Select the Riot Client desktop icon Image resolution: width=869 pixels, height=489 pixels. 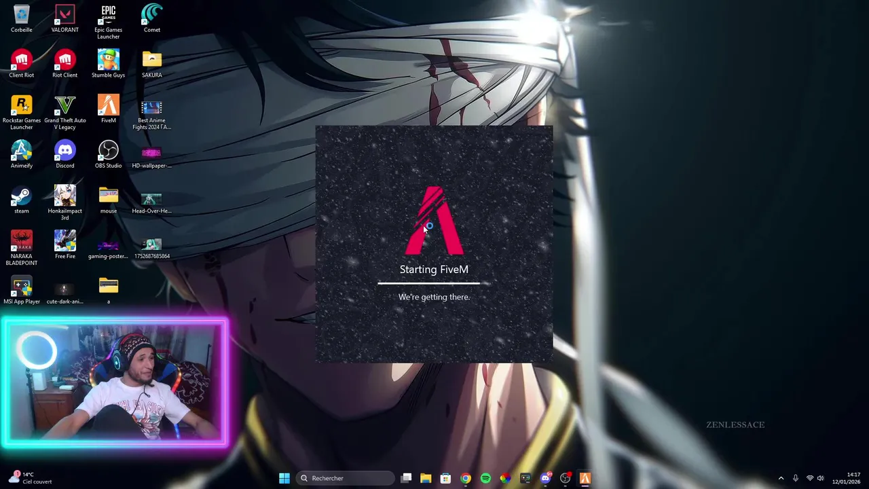65,65
